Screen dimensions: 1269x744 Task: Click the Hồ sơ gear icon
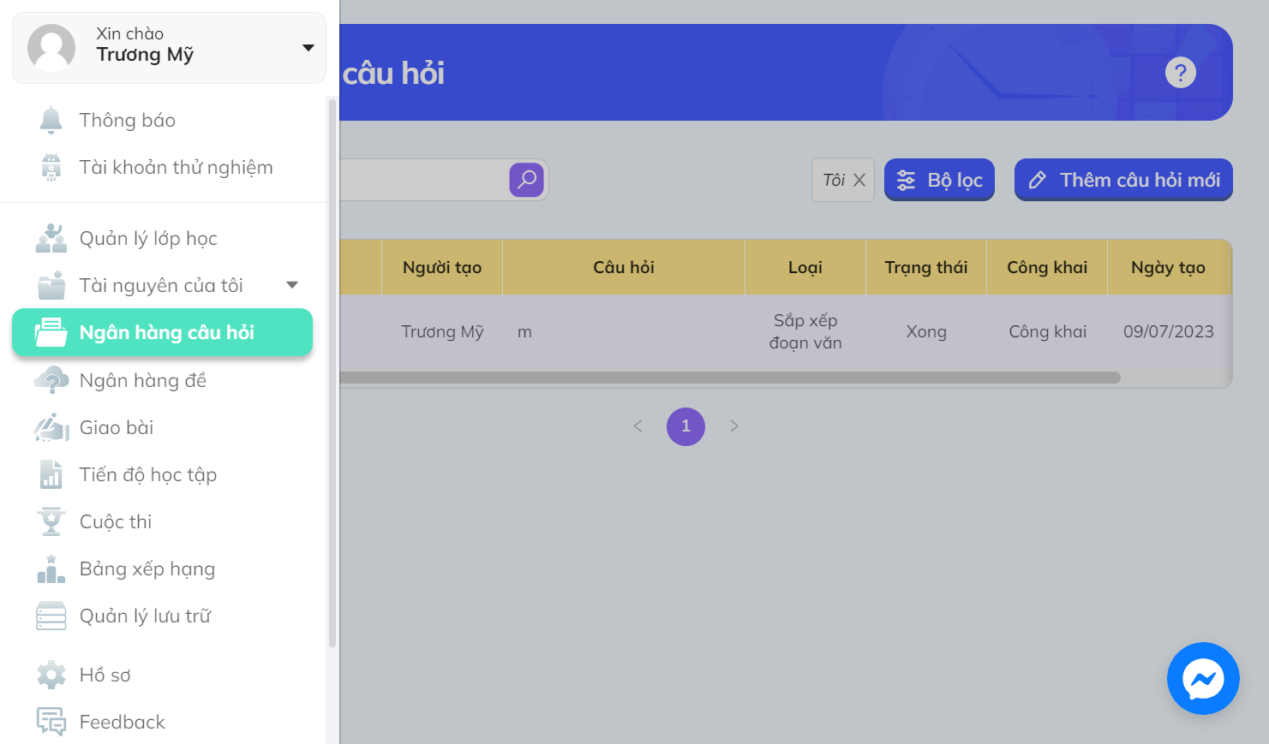coord(51,675)
